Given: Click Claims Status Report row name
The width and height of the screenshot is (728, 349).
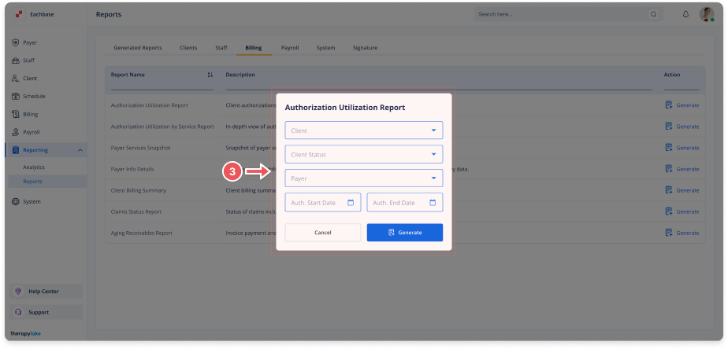Looking at the screenshot, I should point(136,211).
